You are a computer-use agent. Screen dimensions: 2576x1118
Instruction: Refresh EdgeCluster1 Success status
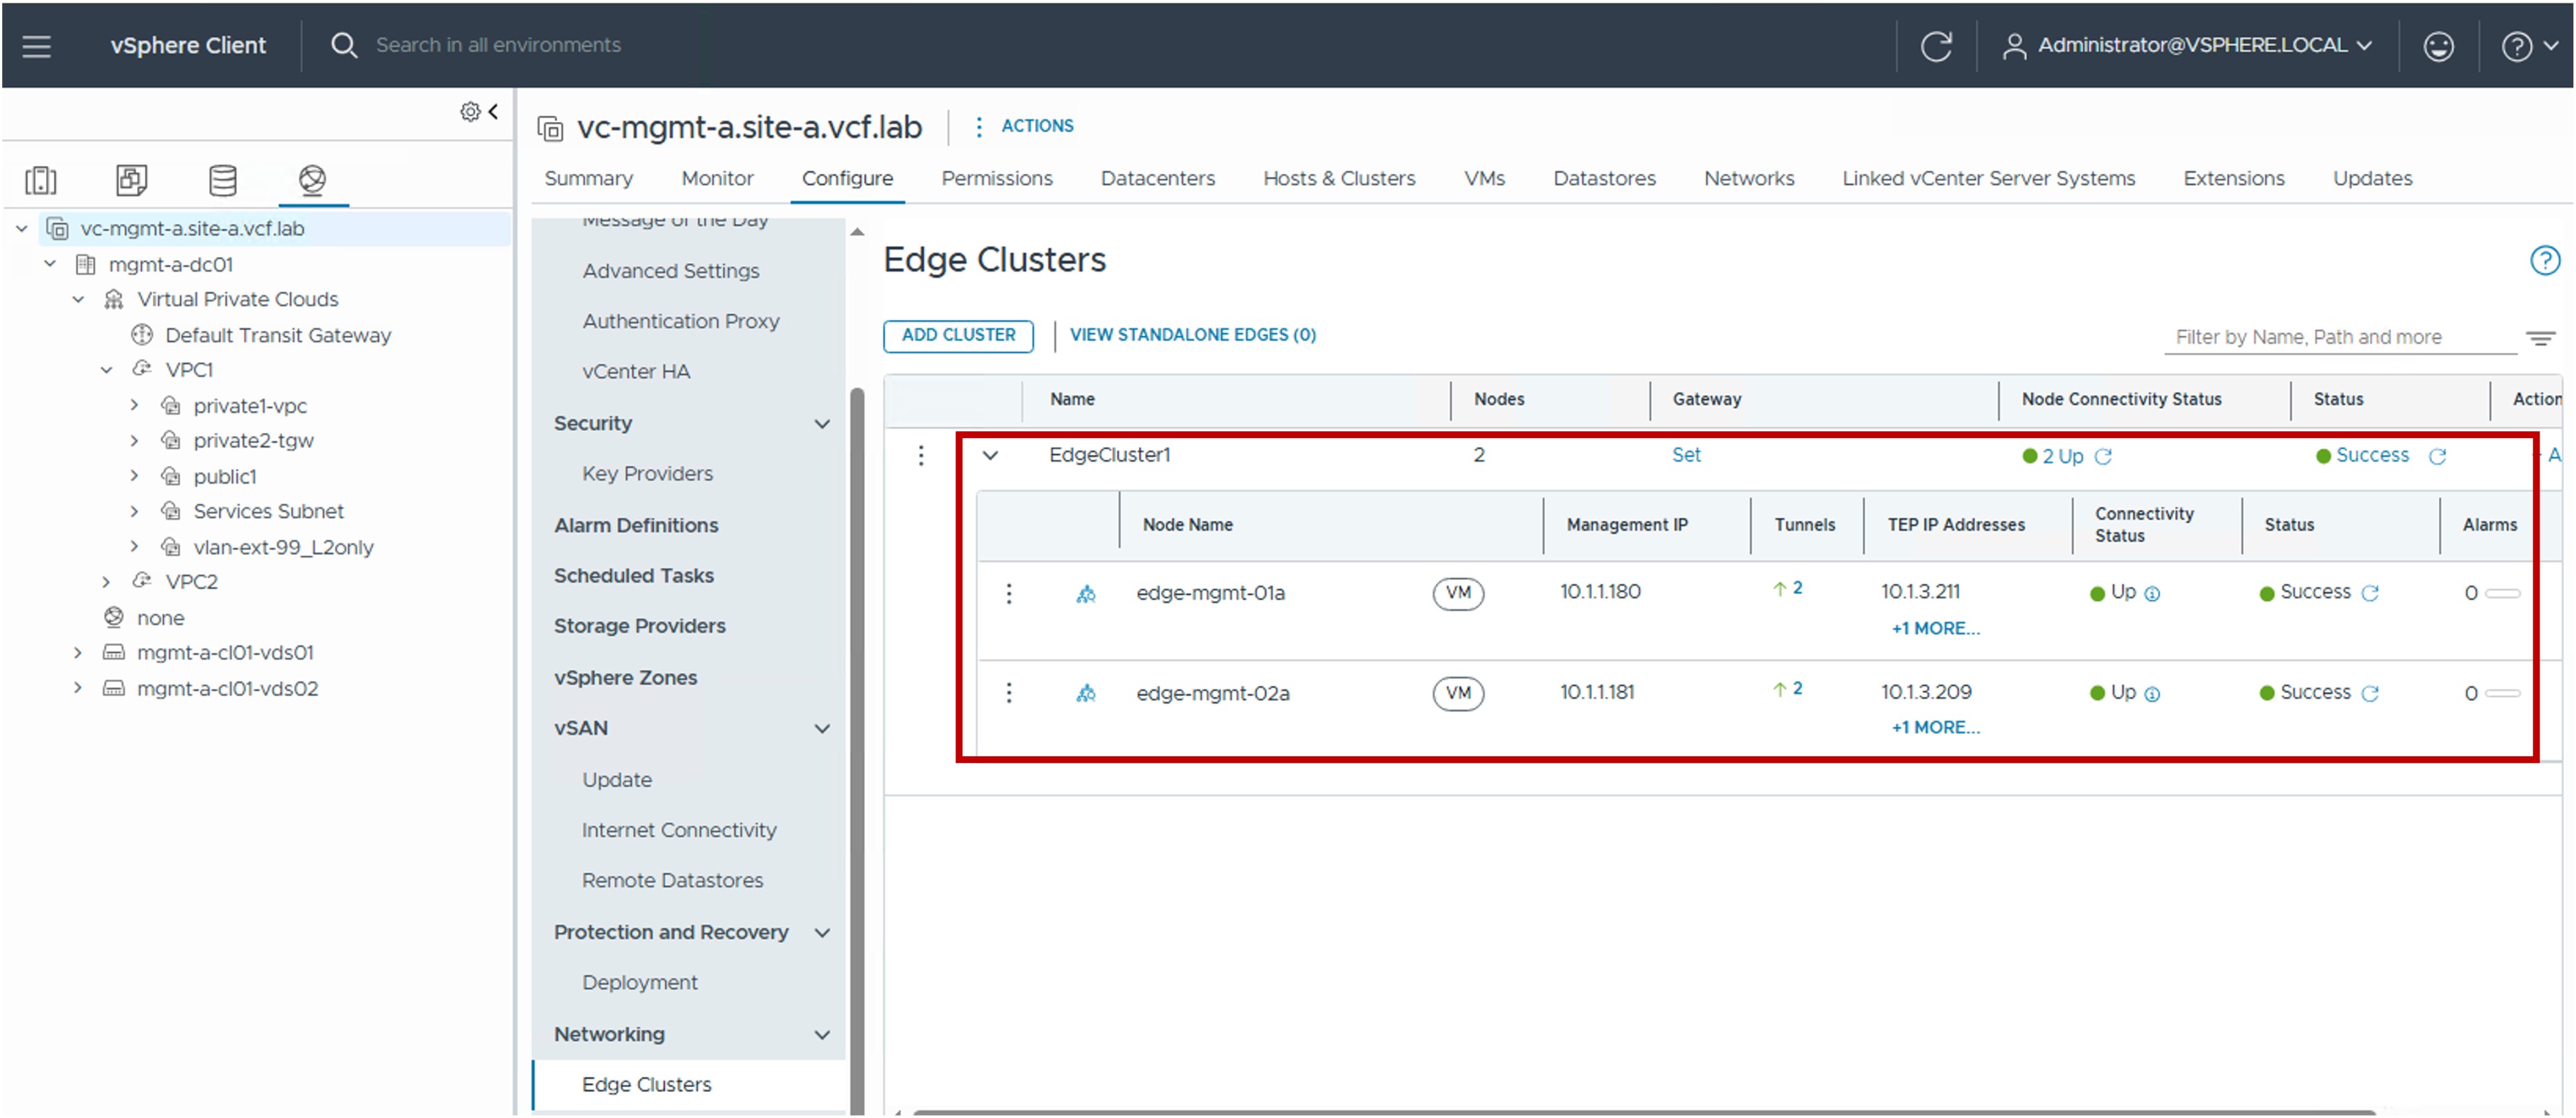pos(2437,457)
